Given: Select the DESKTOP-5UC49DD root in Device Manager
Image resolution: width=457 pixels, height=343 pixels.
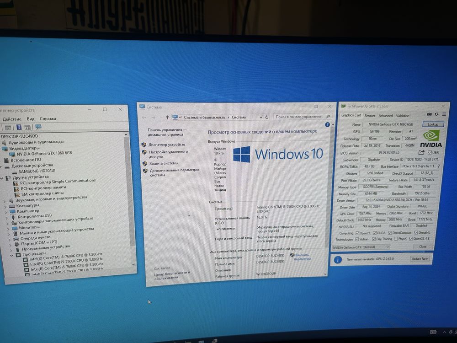Looking at the screenshot, I should [19, 136].
